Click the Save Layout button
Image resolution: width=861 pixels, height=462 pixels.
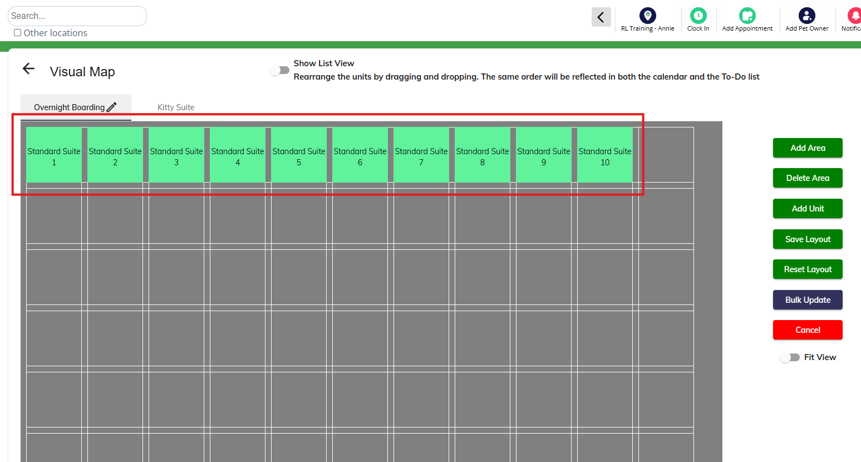(x=808, y=239)
